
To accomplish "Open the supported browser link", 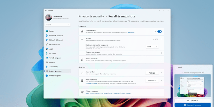I will [91, 83].
